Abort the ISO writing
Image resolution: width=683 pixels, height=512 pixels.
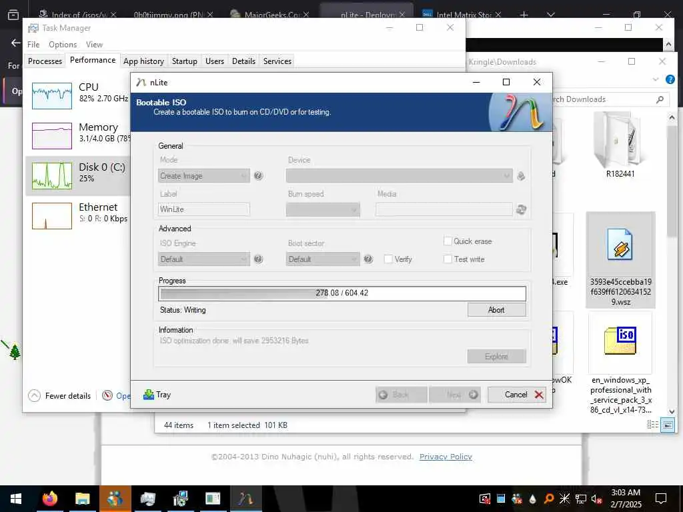click(496, 310)
